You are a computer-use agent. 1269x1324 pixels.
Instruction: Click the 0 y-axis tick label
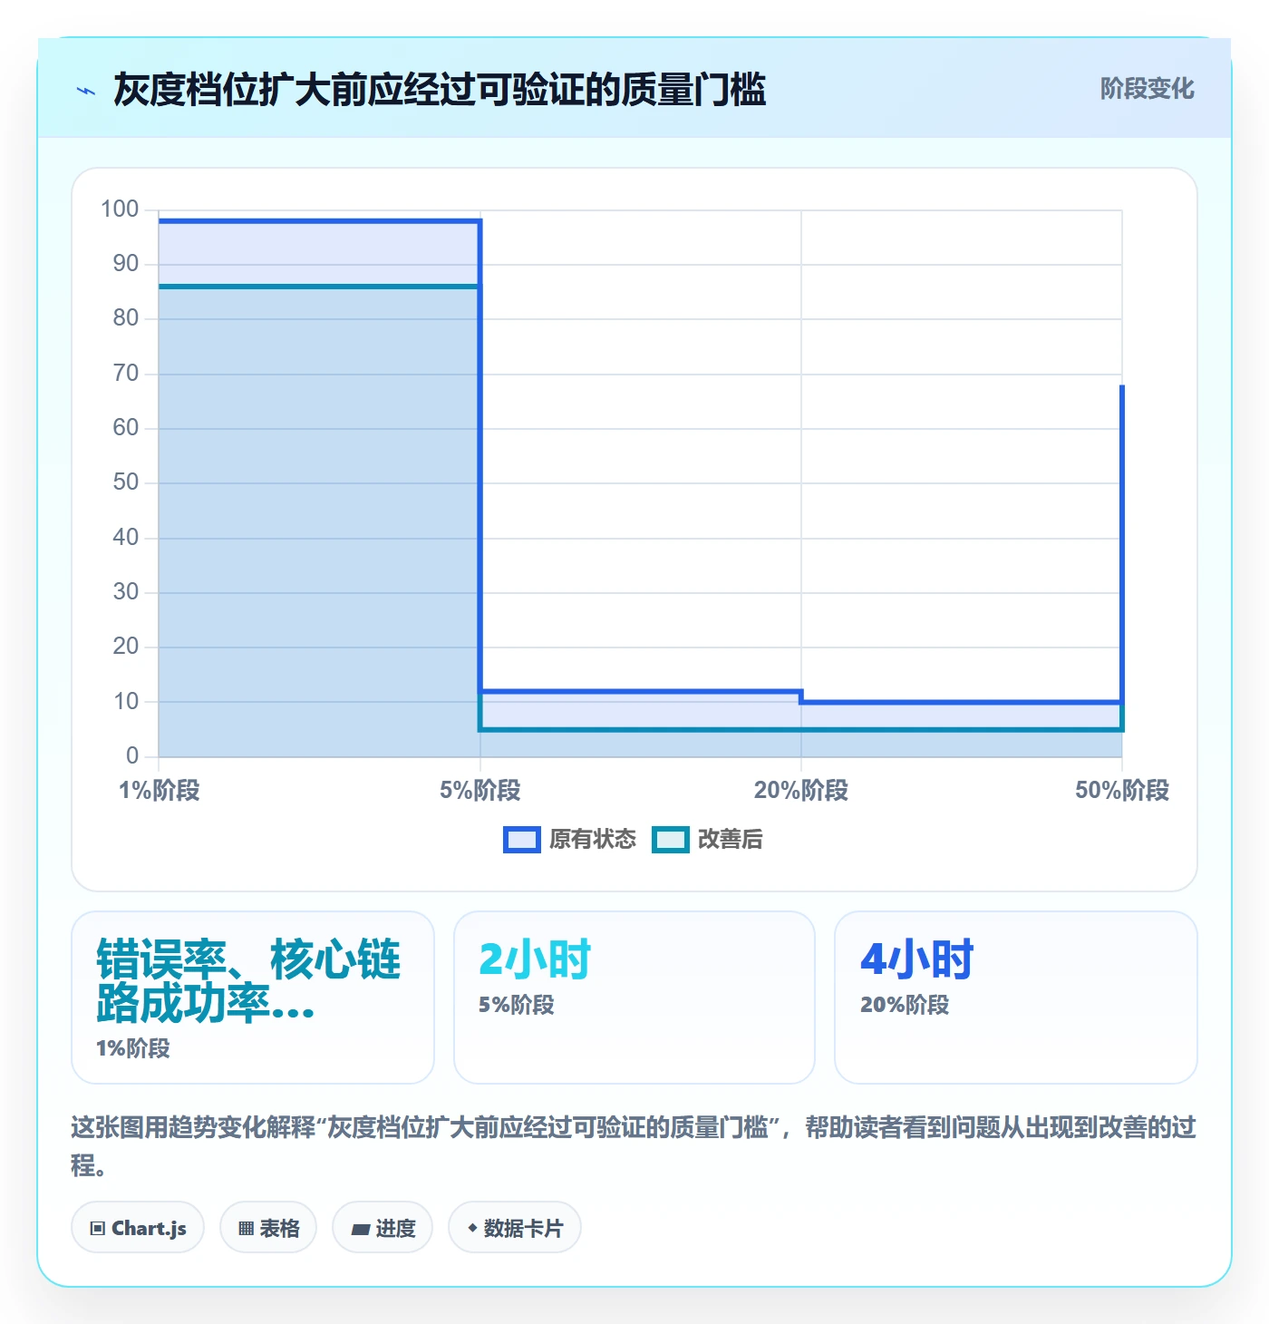click(x=132, y=755)
